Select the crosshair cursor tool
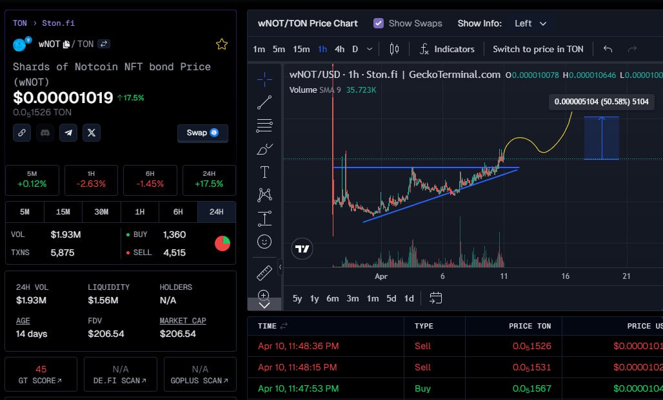The image size is (663, 400). (x=264, y=79)
